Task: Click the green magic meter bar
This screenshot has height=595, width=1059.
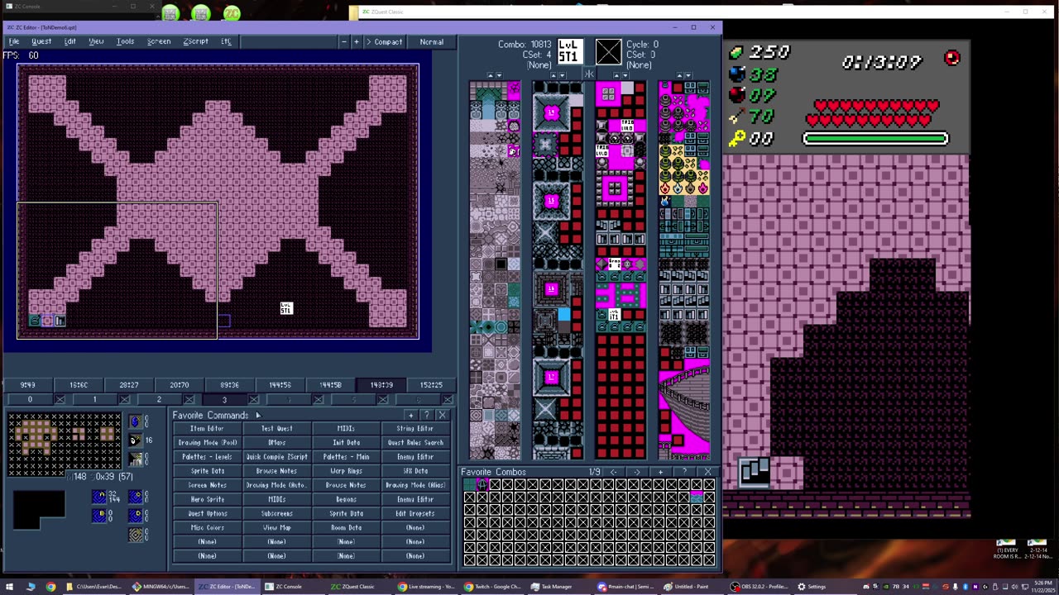Action: [876, 139]
